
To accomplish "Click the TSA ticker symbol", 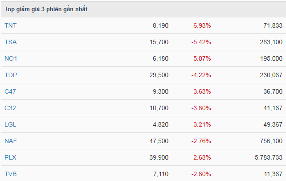I will pyautogui.click(x=10, y=42).
